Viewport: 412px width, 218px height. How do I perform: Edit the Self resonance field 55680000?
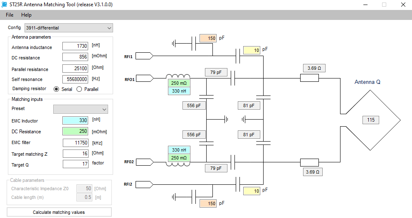pyautogui.click(x=75, y=79)
